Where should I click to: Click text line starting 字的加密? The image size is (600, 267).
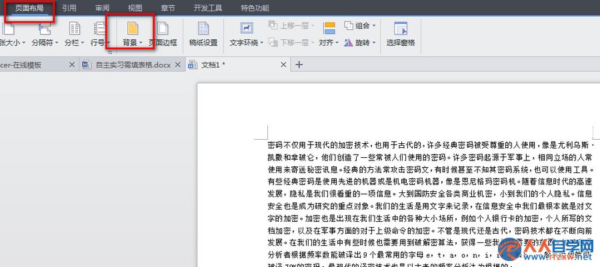tap(430, 218)
